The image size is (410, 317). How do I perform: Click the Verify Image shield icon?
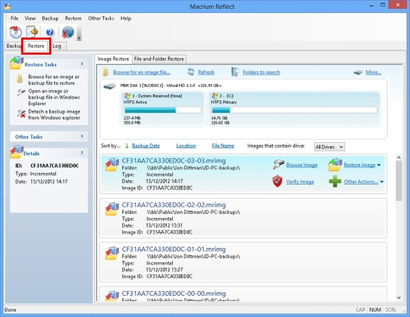[277, 181]
